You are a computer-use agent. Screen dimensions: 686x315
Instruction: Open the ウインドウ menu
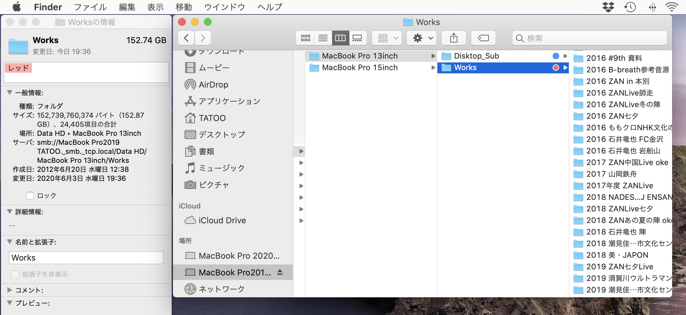(224, 7)
